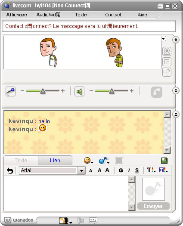The width and height of the screenshot is (183, 226).
Task: Mute the speaker with the loudspeaker icon
Action: [79, 92]
